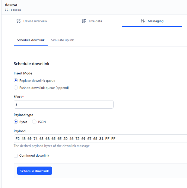This screenshot has height=188, width=187.
Task: Click the Device overview grid icon
Action: point(19,21)
